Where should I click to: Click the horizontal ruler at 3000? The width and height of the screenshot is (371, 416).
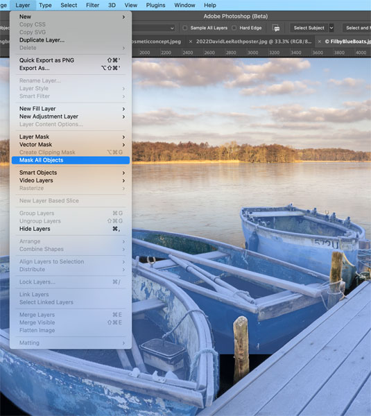coord(252,53)
